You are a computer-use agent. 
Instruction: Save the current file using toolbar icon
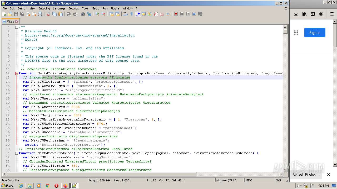(16, 14)
